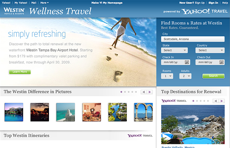Open the Rooms count dropdown
230x148 pixels.
click(x=167, y=76)
